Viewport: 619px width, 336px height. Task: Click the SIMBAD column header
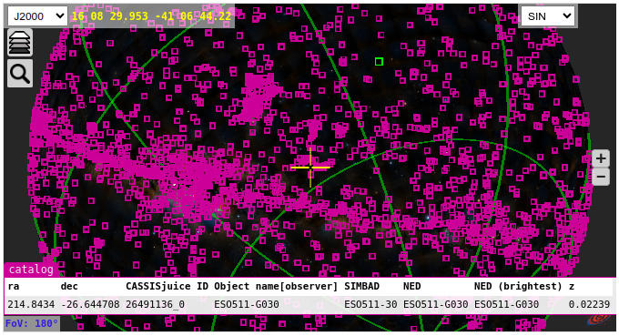click(x=361, y=286)
